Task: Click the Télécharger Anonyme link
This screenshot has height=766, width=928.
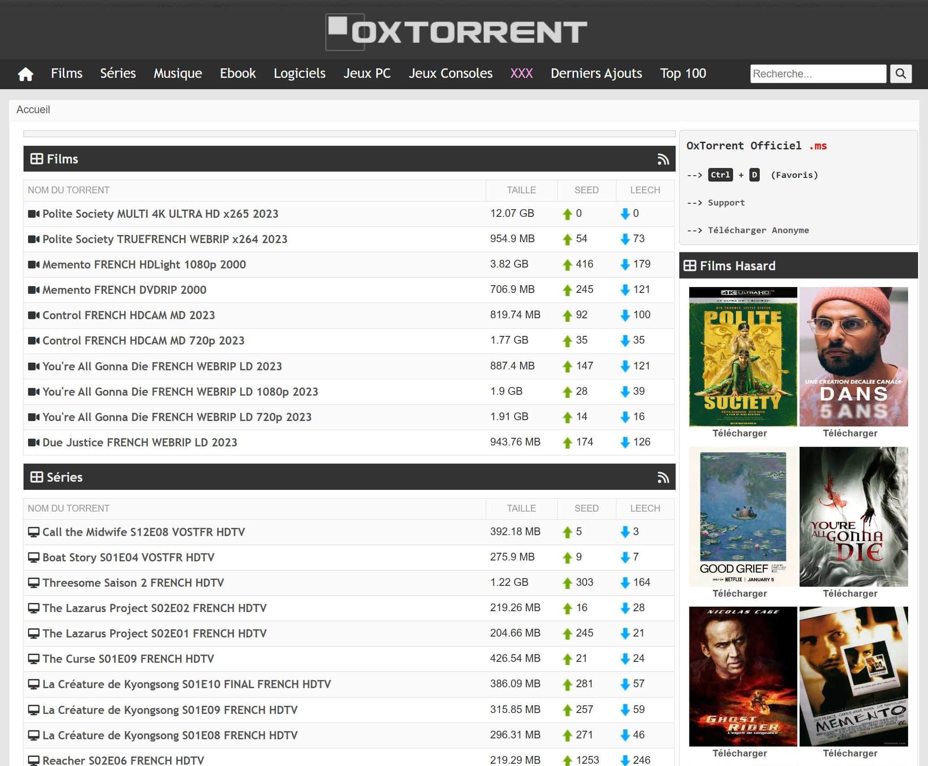Action: 758,230
